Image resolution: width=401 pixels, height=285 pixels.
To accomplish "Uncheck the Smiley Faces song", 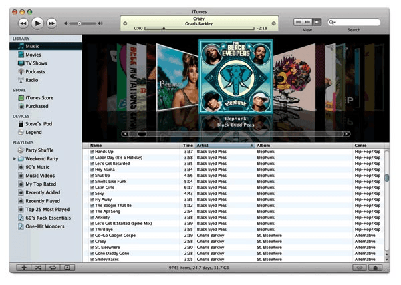I will coord(92,260).
